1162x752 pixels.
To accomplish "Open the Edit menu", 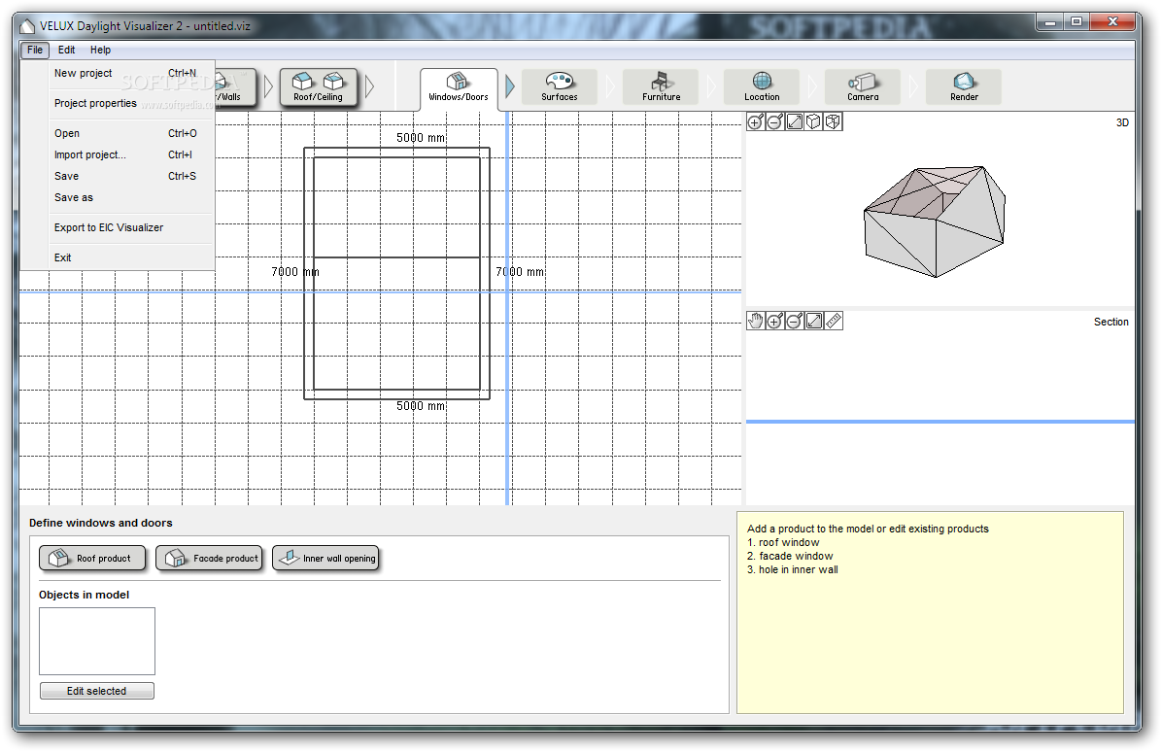I will coord(67,50).
